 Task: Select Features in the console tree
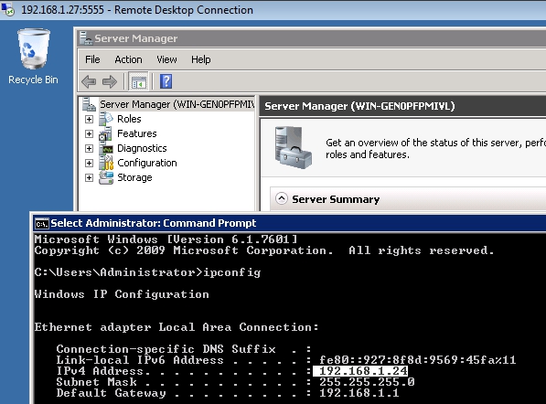pyautogui.click(x=137, y=133)
